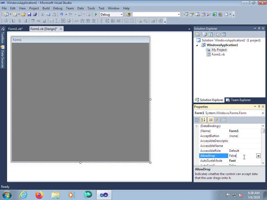The image size is (267, 200).
Task: Click Properties icon in Solution Explorer toolbar
Action: (x=198, y=35)
